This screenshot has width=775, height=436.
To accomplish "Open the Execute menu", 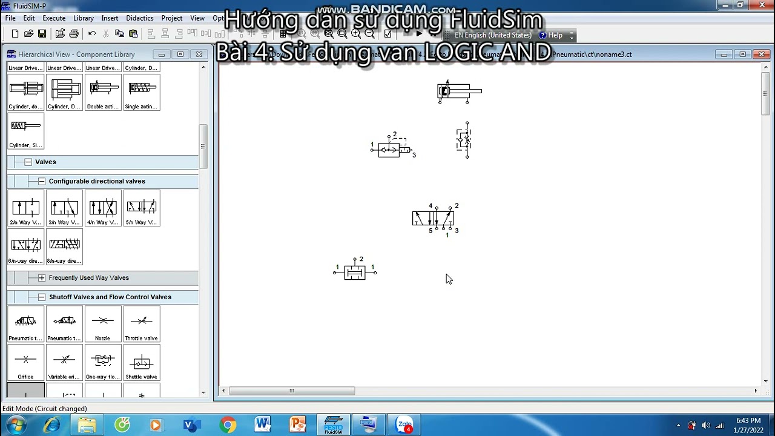I will 54,18.
